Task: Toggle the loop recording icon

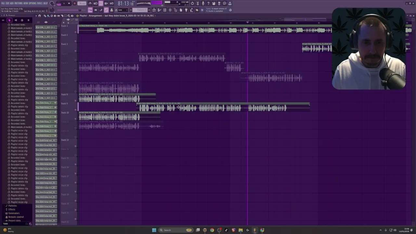Action: [x=111, y=3]
